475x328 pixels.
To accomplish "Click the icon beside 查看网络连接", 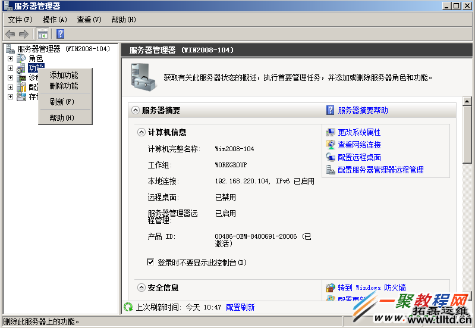I will click(331, 145).
